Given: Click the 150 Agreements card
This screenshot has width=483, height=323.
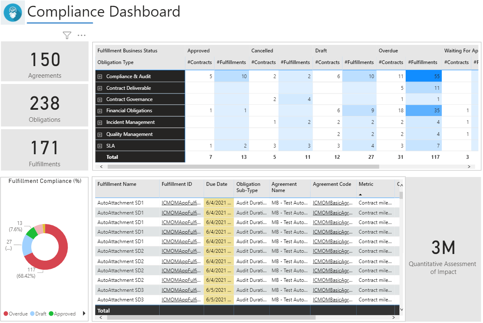Looking at the screenshot, I should coord(45,62).
